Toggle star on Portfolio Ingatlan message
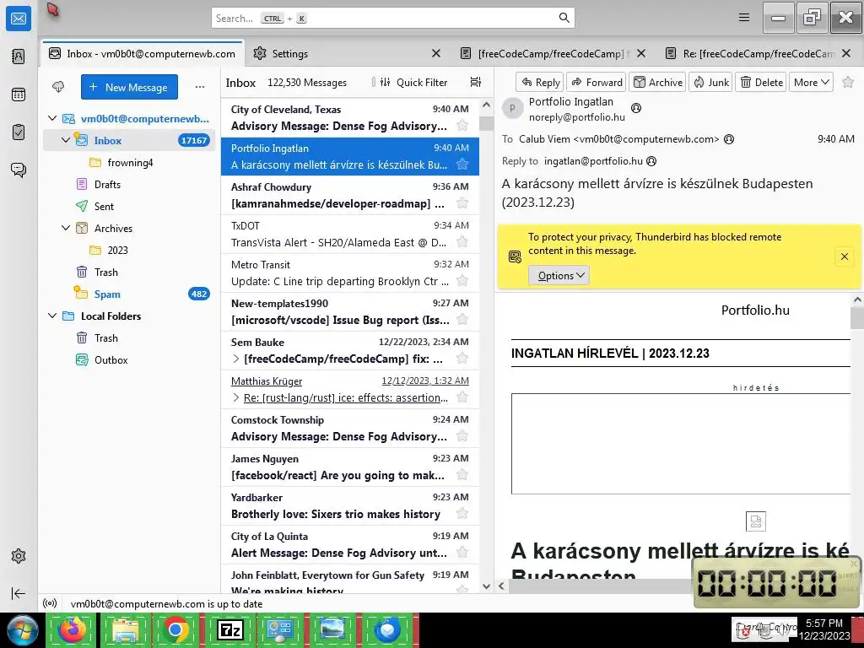Viewport: 864px width, 648px height. pyautogui.click(x=462, y=165)
